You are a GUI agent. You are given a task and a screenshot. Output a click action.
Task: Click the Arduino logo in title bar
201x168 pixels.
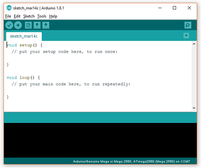click(x=9, y=8)
